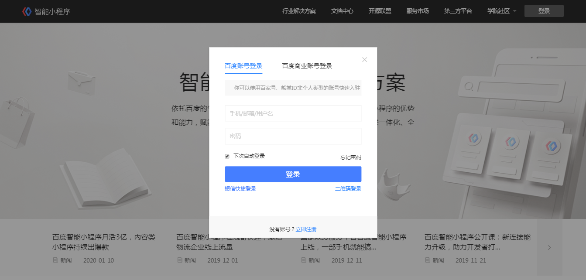Select 百度账号登录 tab
Screen dimensions: 586x280
tap(243, 66)
